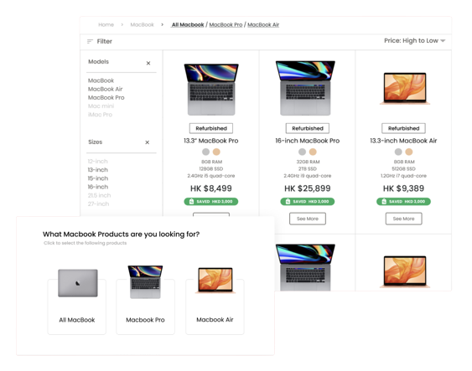Filter by 13-inch size
This screenshot has height=371, width=472.
click(x=97, y=169)
